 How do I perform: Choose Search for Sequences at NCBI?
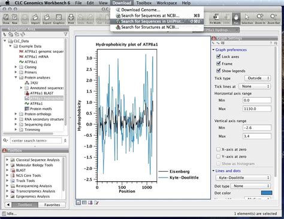(x=157, y=16)
